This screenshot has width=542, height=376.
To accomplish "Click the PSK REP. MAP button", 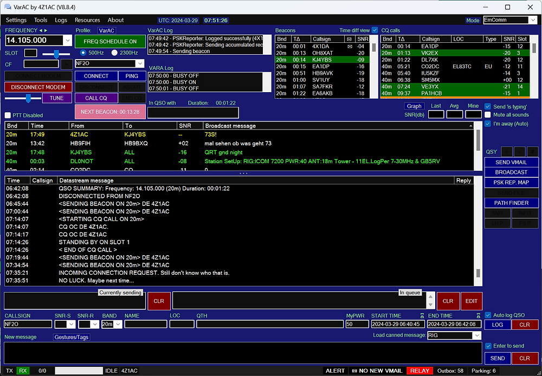I will [511, 182].
